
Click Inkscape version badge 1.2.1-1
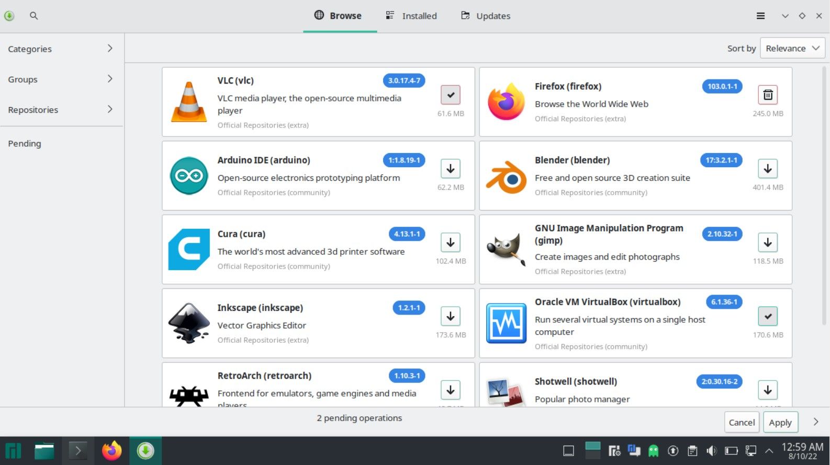coord(409,308)
